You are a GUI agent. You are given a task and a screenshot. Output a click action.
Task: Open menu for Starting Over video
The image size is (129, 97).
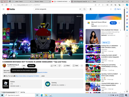click(x=120, y=65)
